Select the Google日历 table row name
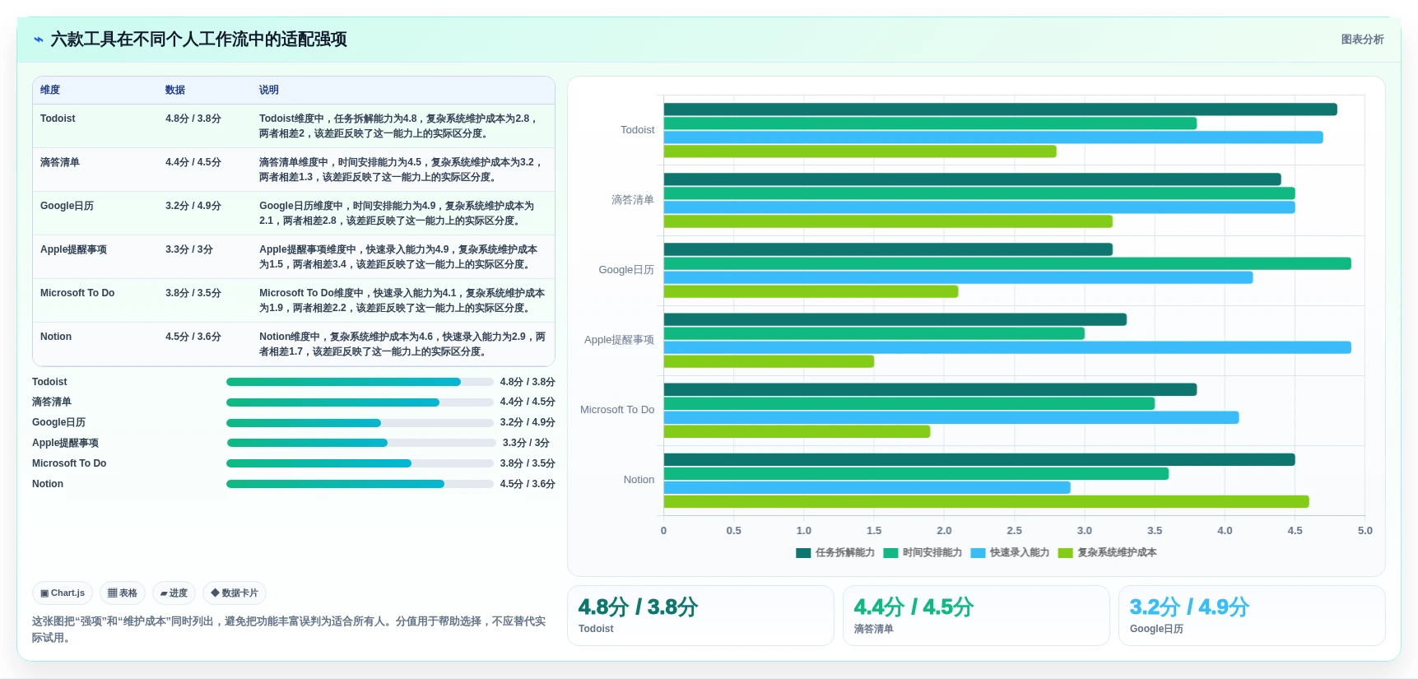 tap(67, 206)
